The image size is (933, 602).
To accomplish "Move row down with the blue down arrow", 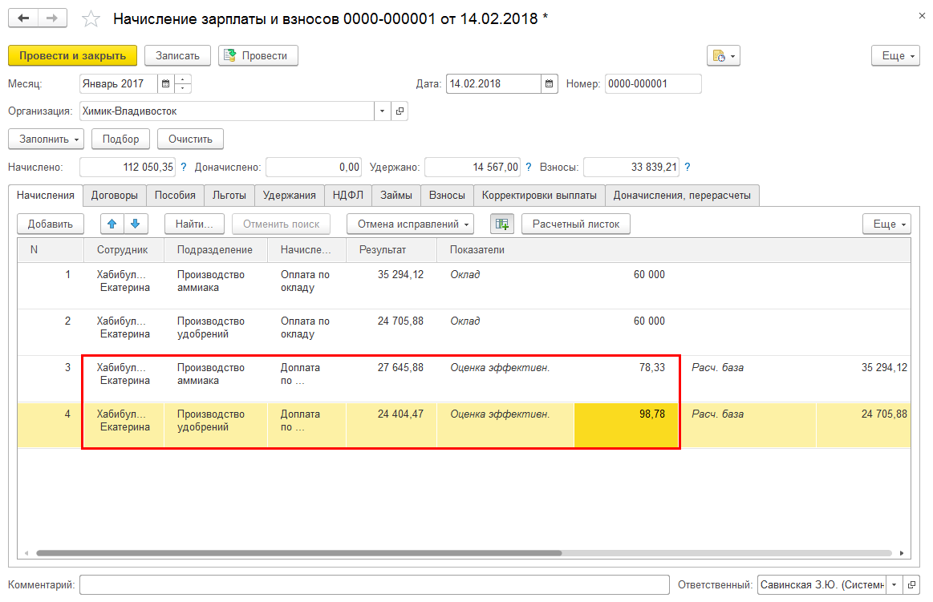I will click(x=135, y=224).
